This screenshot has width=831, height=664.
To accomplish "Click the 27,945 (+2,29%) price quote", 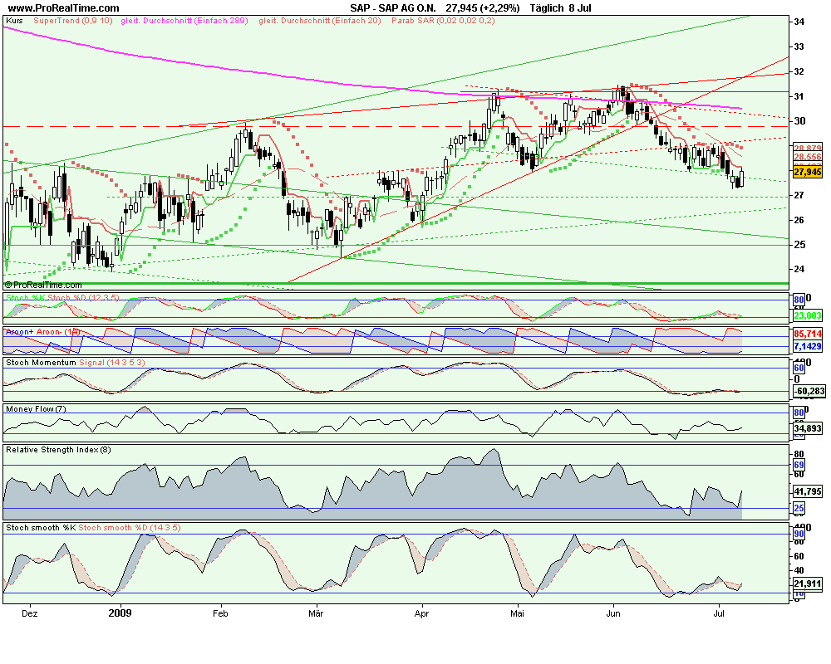I will 482,8.
